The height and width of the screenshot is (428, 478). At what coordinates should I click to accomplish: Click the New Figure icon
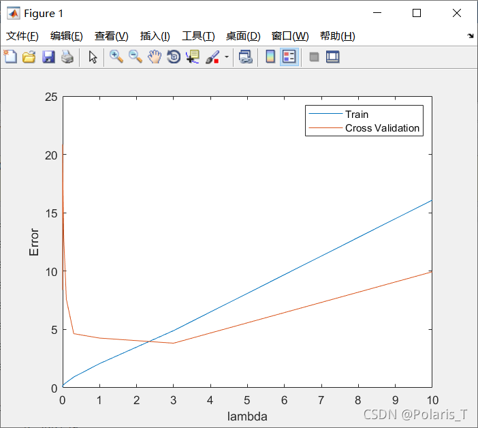coord(10,57)
